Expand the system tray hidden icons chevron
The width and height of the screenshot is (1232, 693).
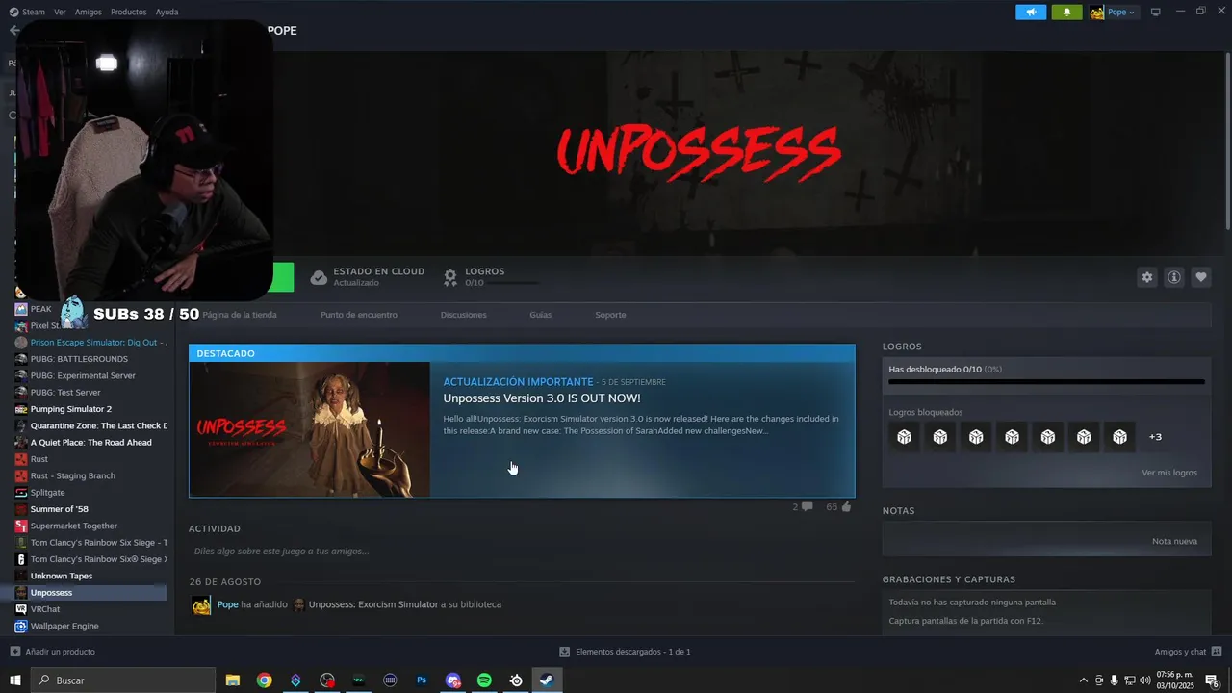1084,680
